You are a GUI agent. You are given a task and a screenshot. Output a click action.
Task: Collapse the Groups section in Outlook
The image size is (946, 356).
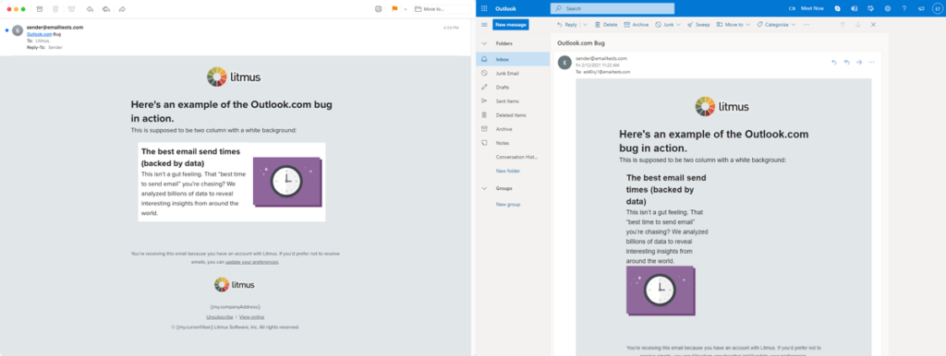pyautogui.click(x=484, y=188)
